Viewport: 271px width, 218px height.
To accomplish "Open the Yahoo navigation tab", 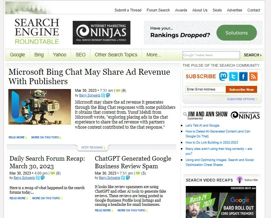I will pyautogui.click(x=59, y=55).
